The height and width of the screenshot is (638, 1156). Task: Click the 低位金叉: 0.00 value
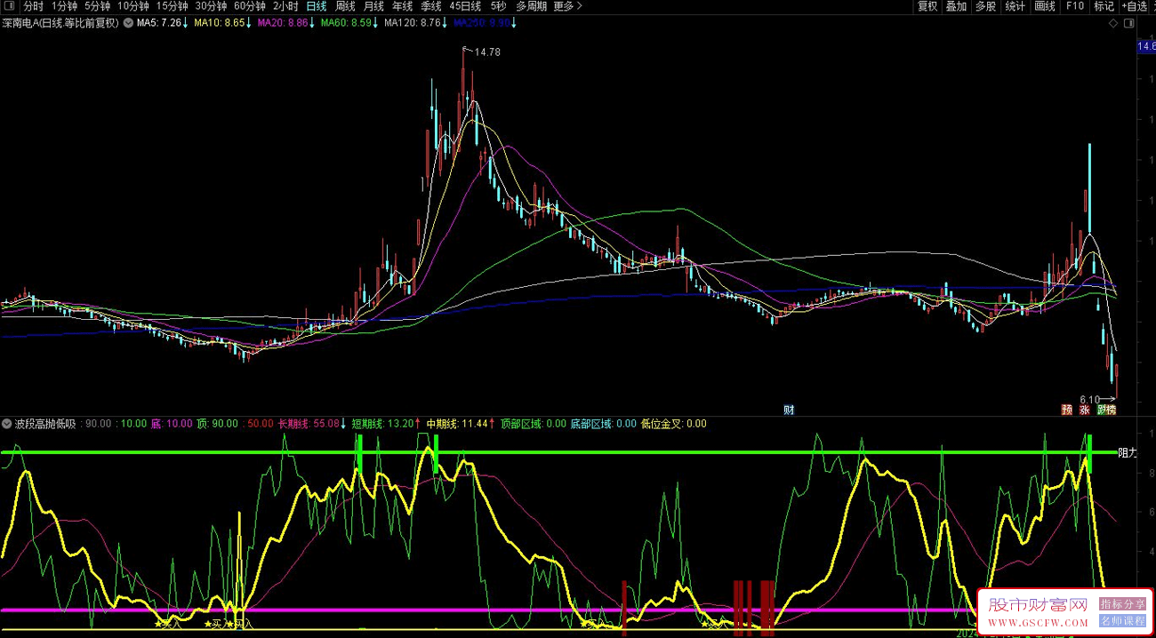coord(674,424)
